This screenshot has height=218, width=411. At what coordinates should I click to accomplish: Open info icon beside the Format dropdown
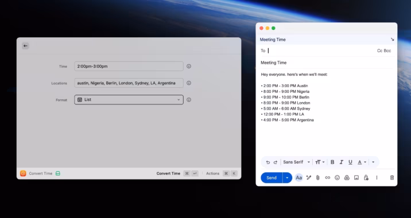[x=189, y=100]
